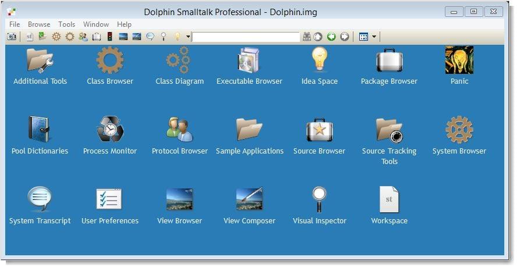Expand the dropdown arrow beside toolbar lightbulb

click(188, 37)
